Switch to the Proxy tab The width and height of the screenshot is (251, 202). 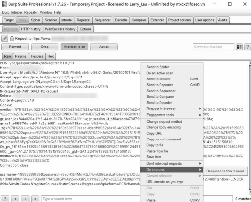22,20
